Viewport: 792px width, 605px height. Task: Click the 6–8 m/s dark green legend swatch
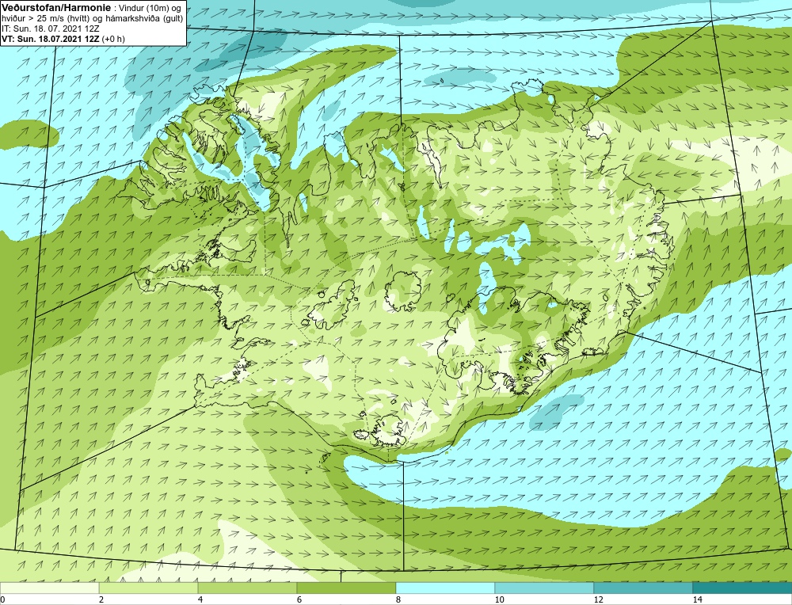tap(347, 588)
